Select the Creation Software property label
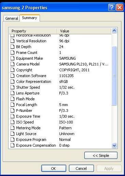The image size is (125, 176). tap(31, 76)
